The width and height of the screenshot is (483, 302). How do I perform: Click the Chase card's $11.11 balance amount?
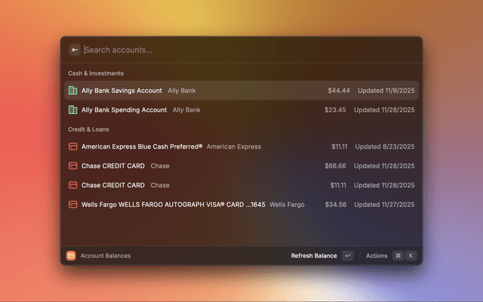[338, 185]
